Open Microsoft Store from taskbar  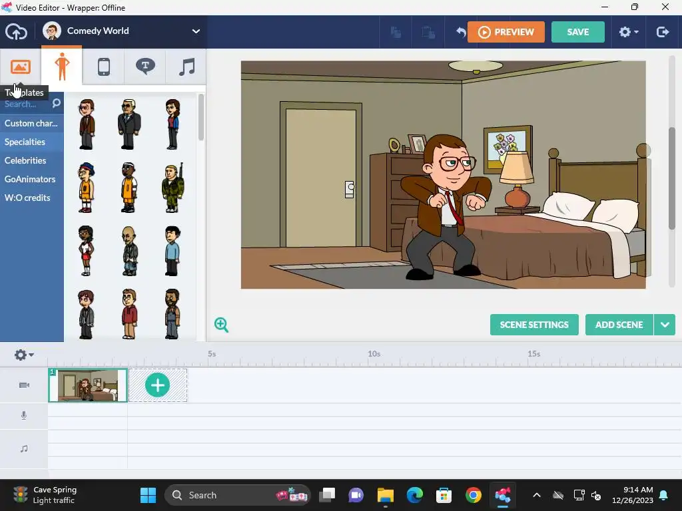444,495
